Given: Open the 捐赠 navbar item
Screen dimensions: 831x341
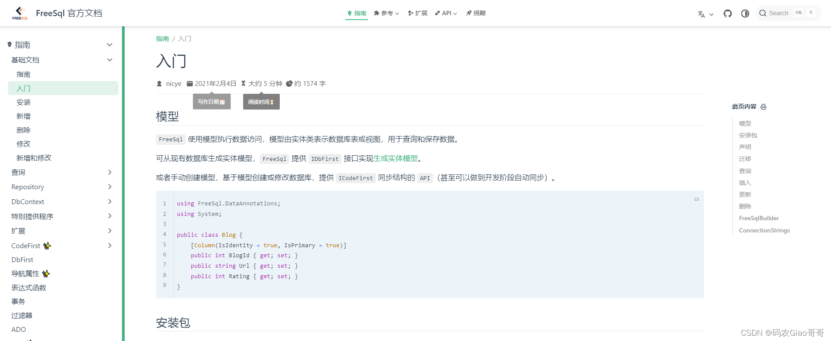Looking at the screenshot, I should [x=475, y=13].
